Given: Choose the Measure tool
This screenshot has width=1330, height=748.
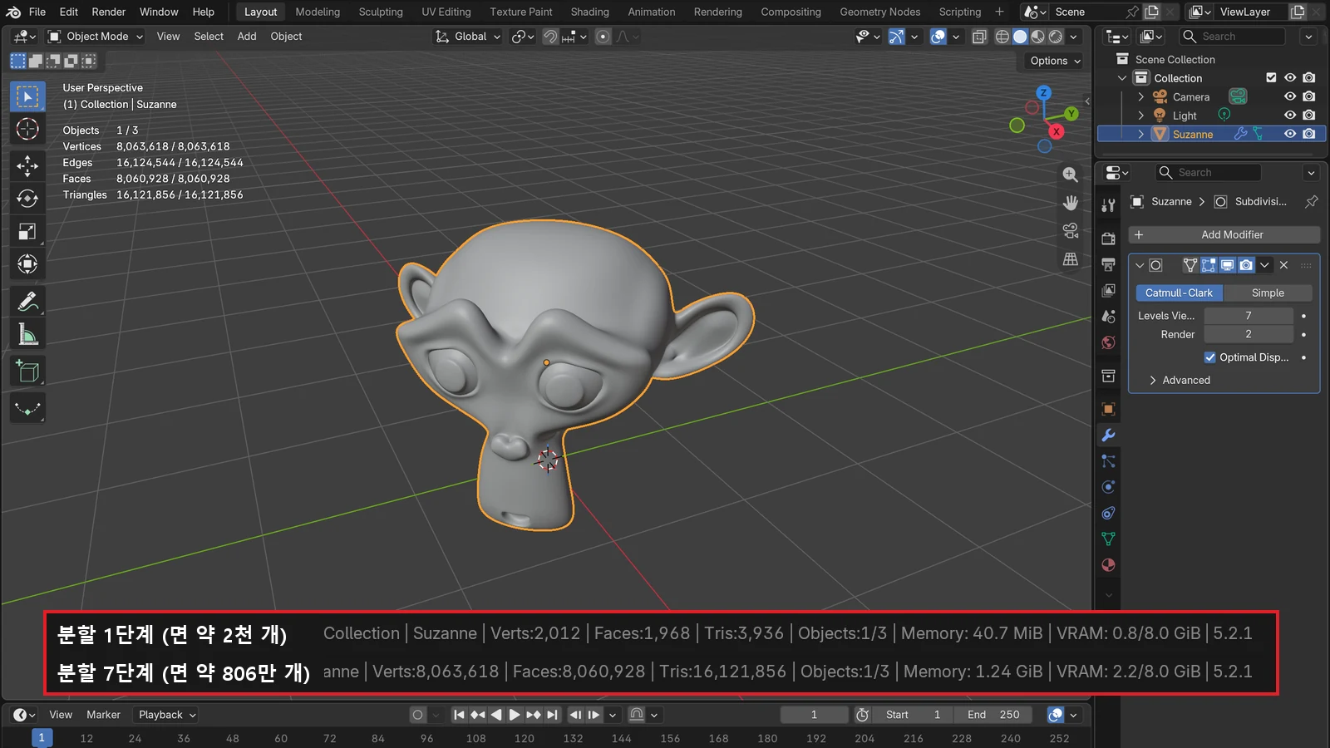Looking at the screenshot, I should (27, 335).
